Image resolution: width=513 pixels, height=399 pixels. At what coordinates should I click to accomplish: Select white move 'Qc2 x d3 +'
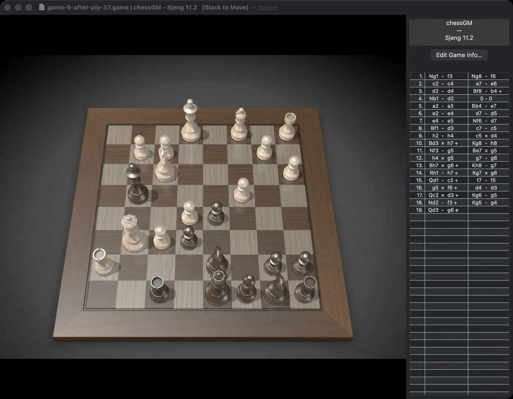[446, 195]
